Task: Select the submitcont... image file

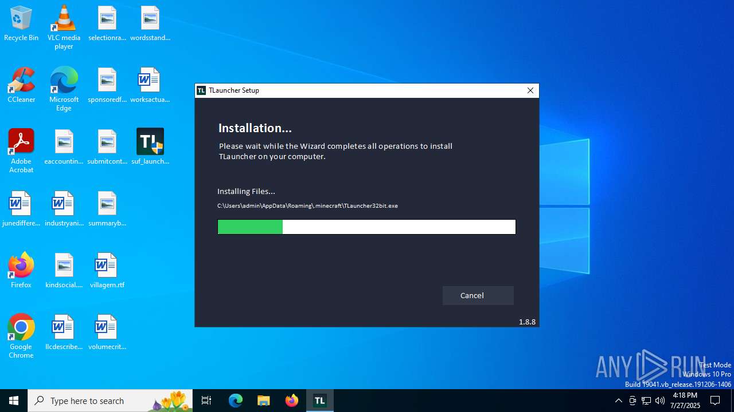Action: tap(107, 148)
